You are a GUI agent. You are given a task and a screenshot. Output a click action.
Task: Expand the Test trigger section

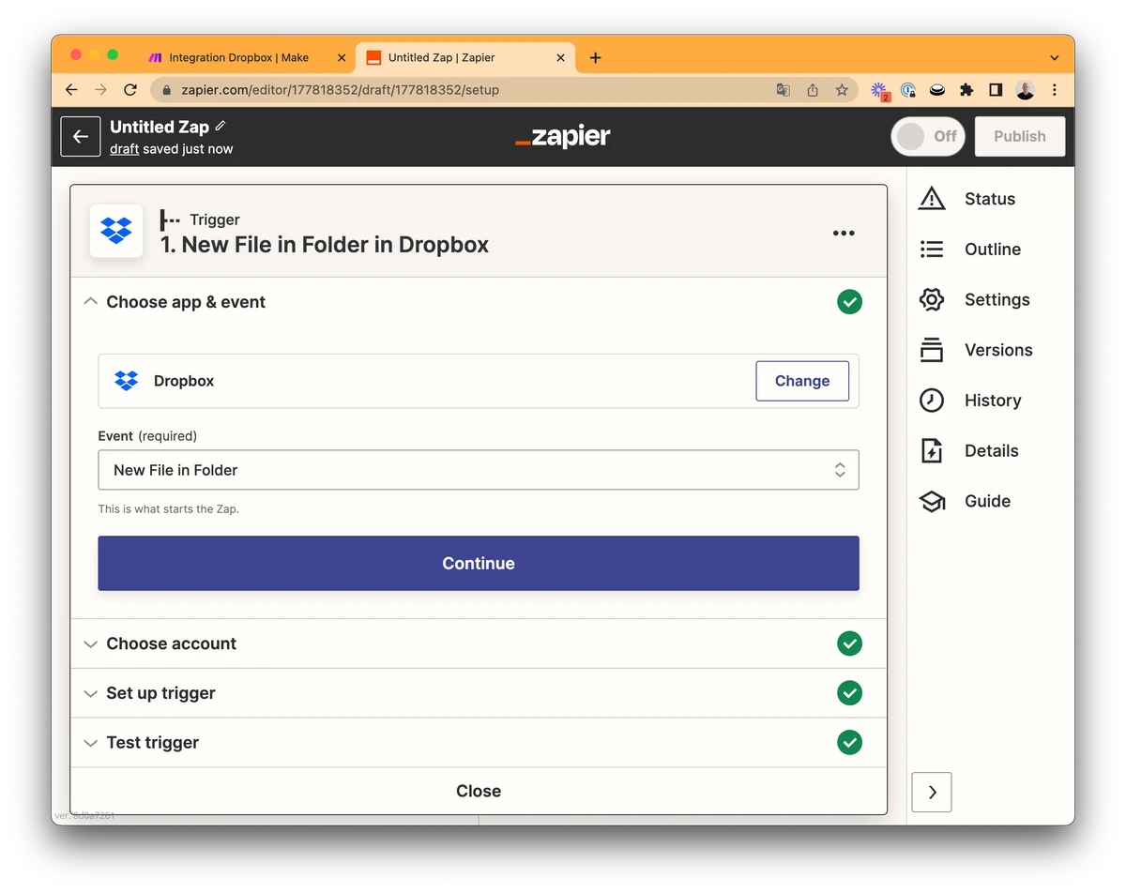coord(479,742)
